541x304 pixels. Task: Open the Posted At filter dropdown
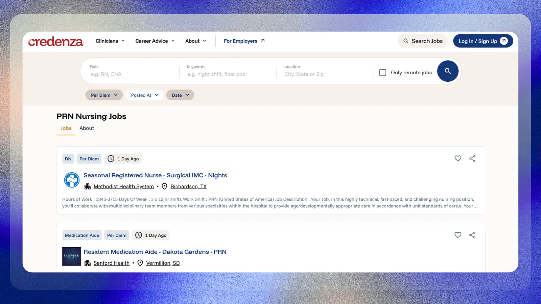[x=145, y=95]
